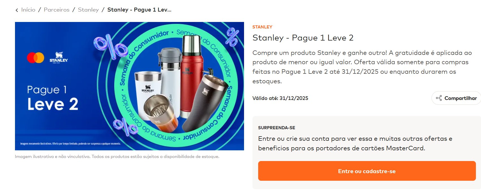Click the Mastercard logo in the banner
Screen dimensions: 481x192
pos(36,58)
